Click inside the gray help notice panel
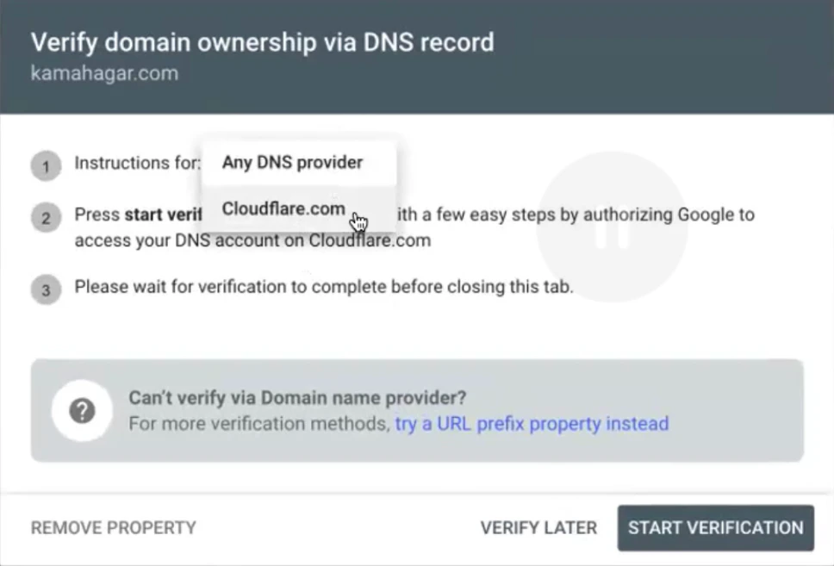834x566 pixels. (x=417, y=411)
